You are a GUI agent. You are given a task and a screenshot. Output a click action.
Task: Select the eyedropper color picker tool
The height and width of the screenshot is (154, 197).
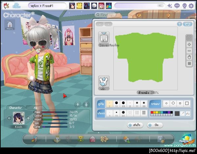[182, 114]
